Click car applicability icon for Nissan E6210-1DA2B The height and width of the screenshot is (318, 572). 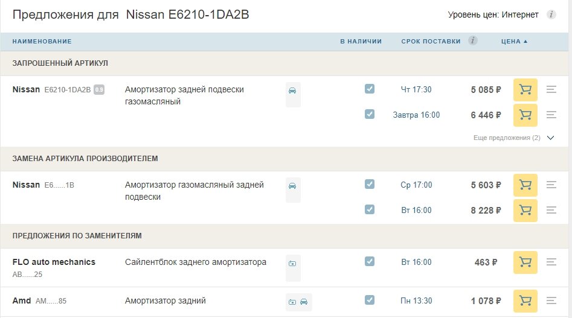(x=292, y=91)
